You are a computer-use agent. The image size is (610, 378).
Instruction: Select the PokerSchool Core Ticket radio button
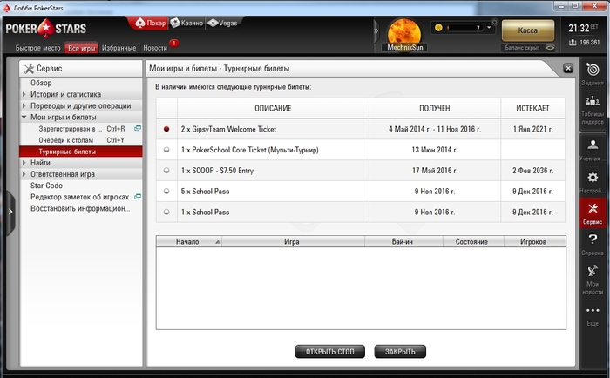[x=166, y=150]
